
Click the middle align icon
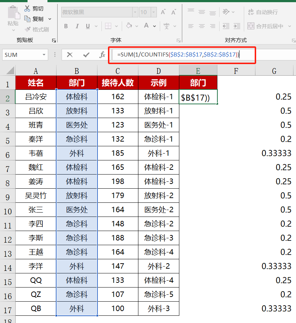[202, 12]
